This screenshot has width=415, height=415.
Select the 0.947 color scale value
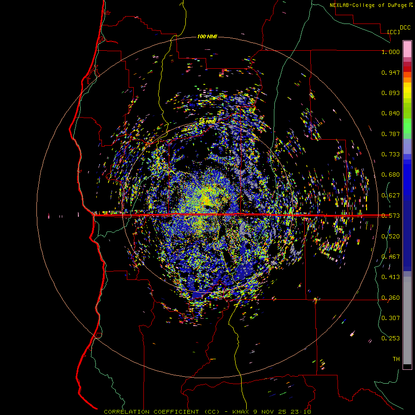coord(391,72)
